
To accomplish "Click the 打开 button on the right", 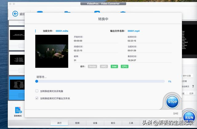I will tap(191, 94).
